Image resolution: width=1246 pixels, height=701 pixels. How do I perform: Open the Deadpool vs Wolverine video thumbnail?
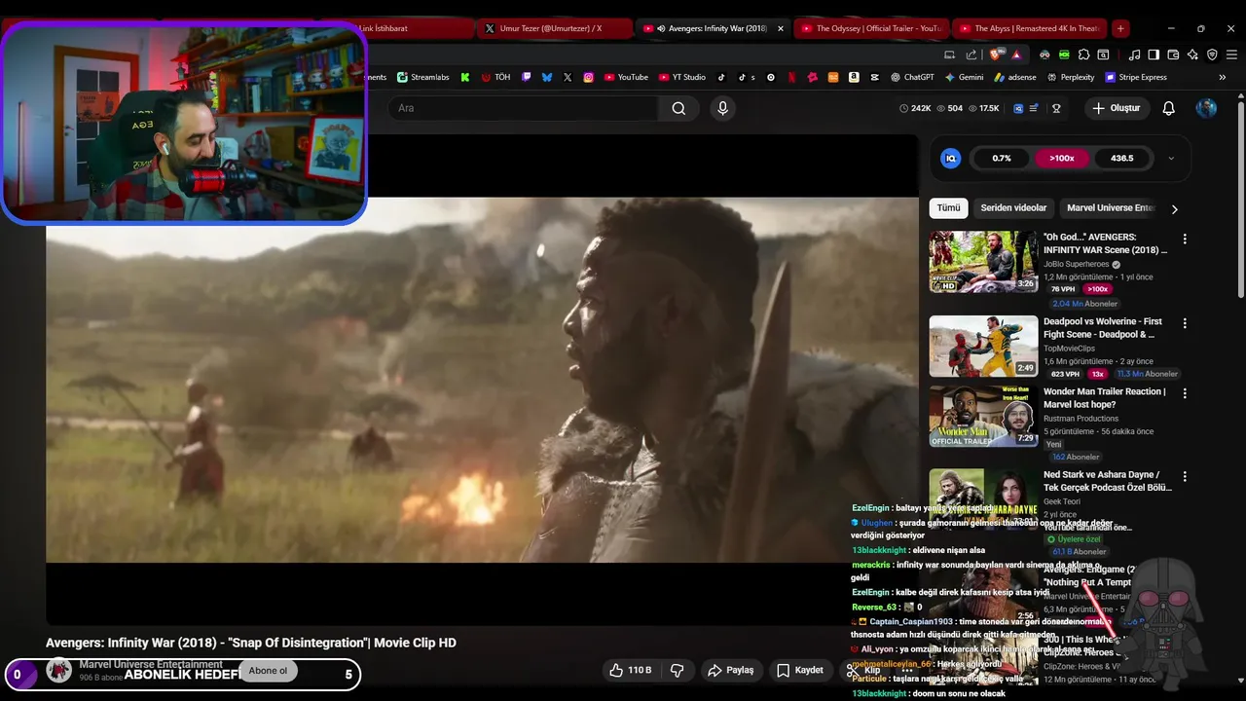[x=983, y=347]
